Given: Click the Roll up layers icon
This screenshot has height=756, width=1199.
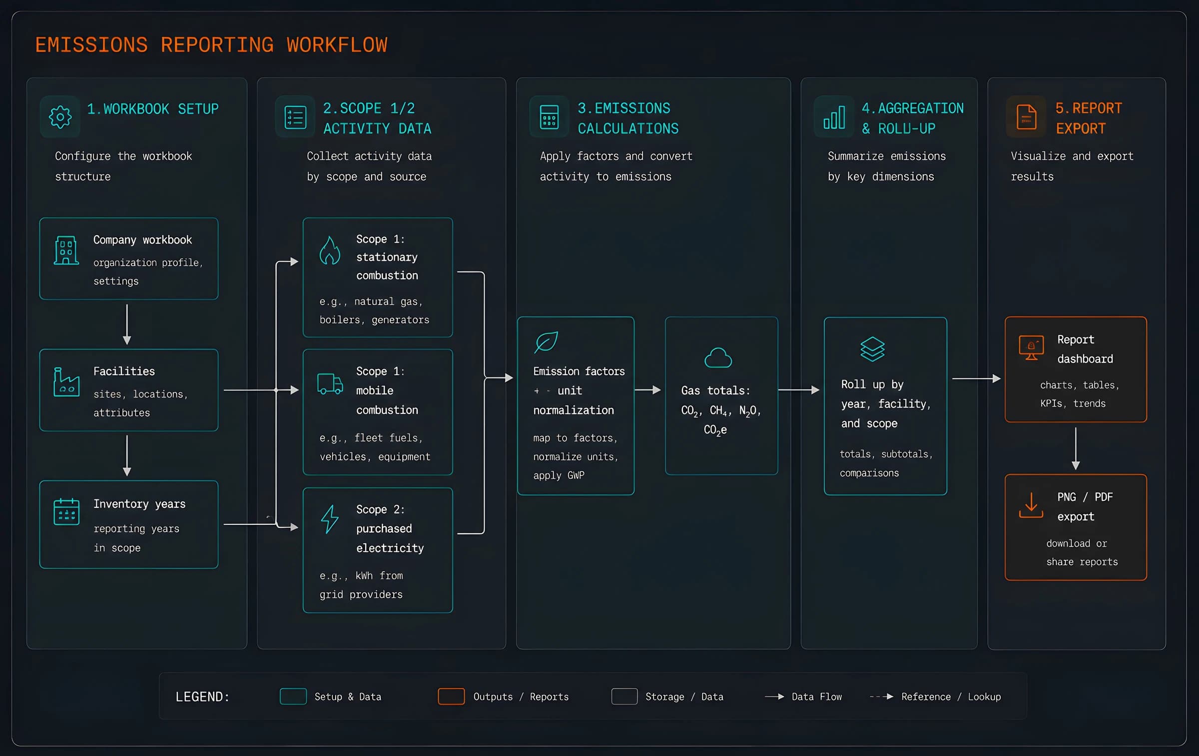Looking at the screenshot, I should (872, 349).
